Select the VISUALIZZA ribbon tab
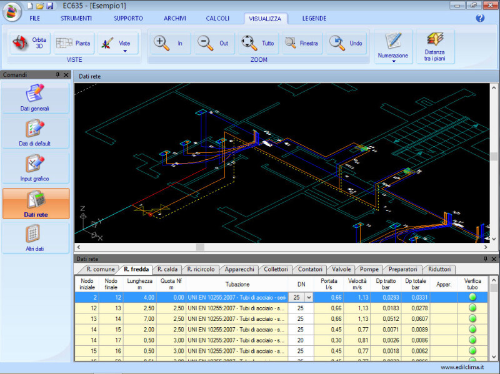Screen dimensions: 500x374 265,19
